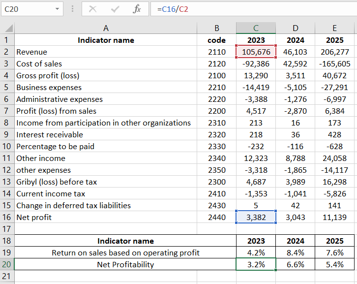357x284 pixels.
Task: Select column C header
Action: 256,28
